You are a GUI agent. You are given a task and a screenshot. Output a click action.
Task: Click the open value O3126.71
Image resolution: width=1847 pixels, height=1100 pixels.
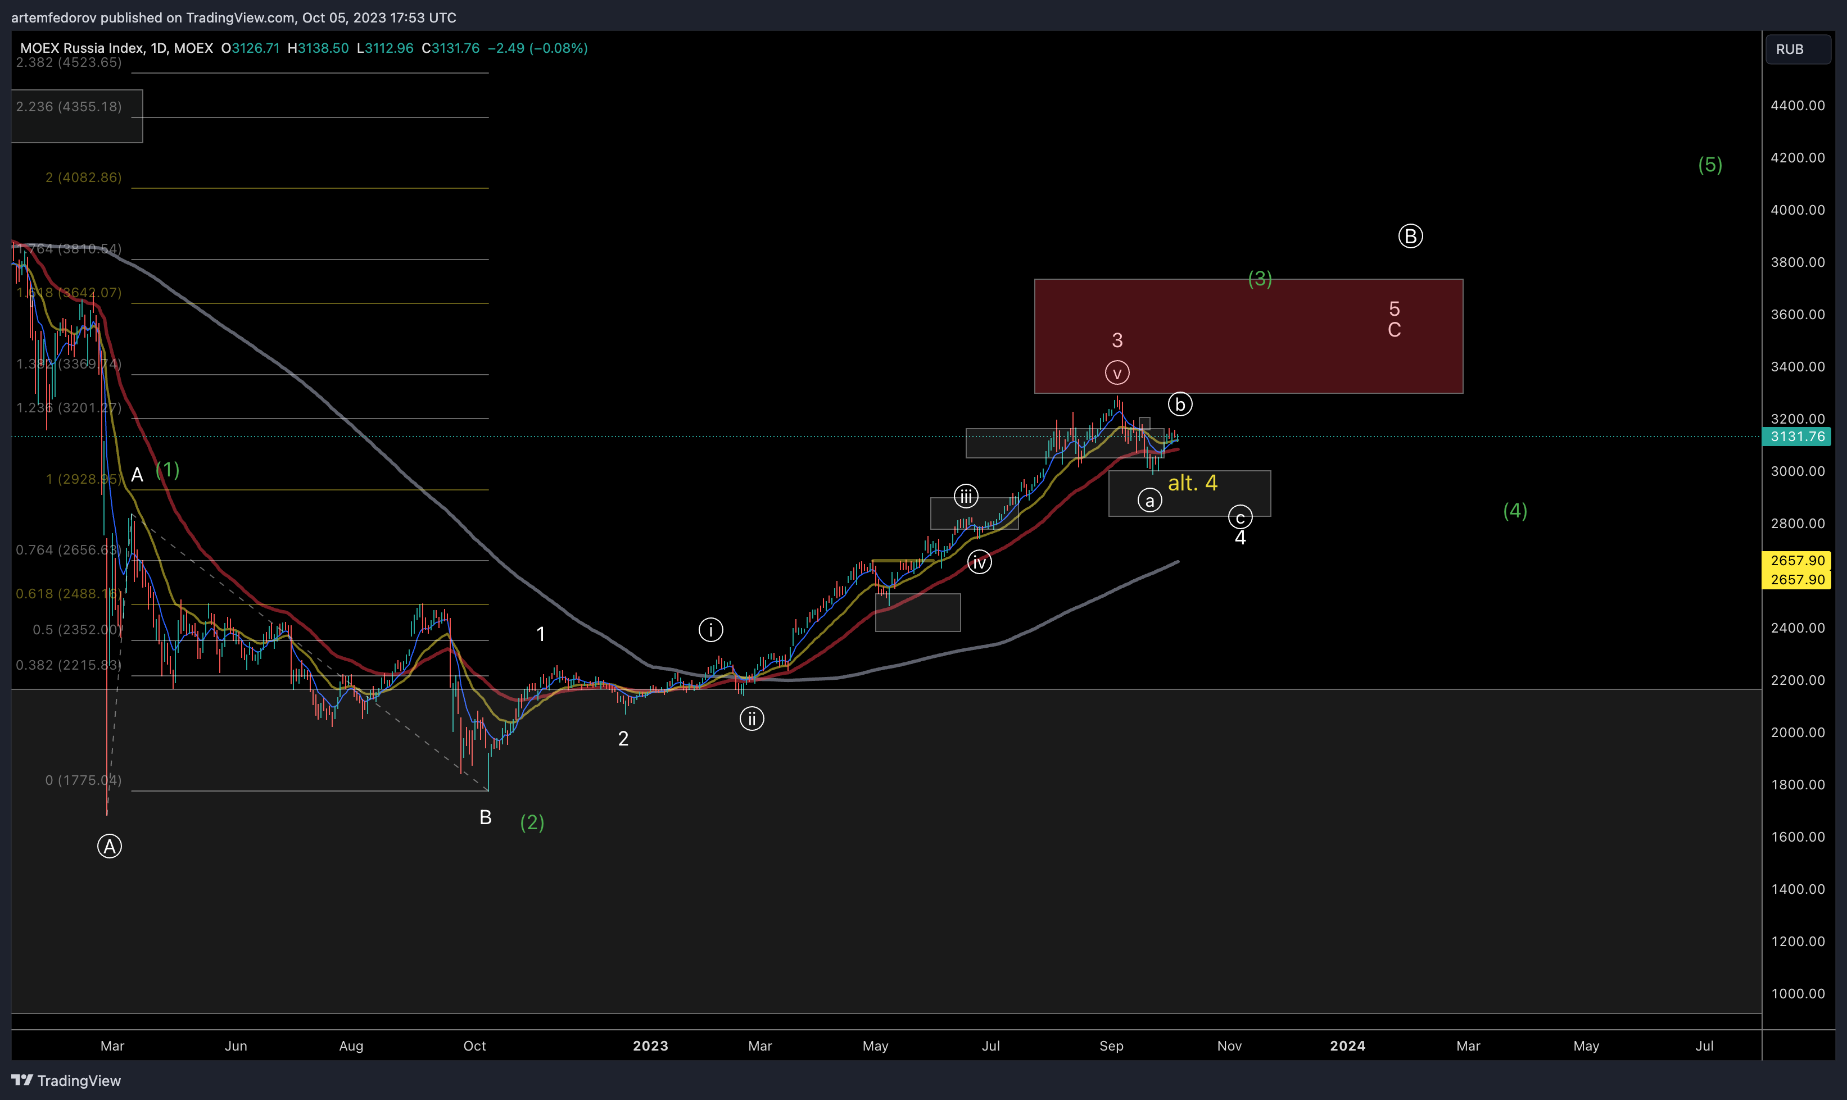click(251, 48)
